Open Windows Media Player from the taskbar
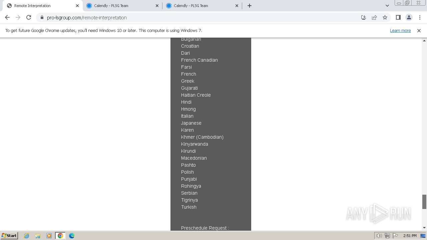Viewport: 427px width, 240px height. [49, 236]
